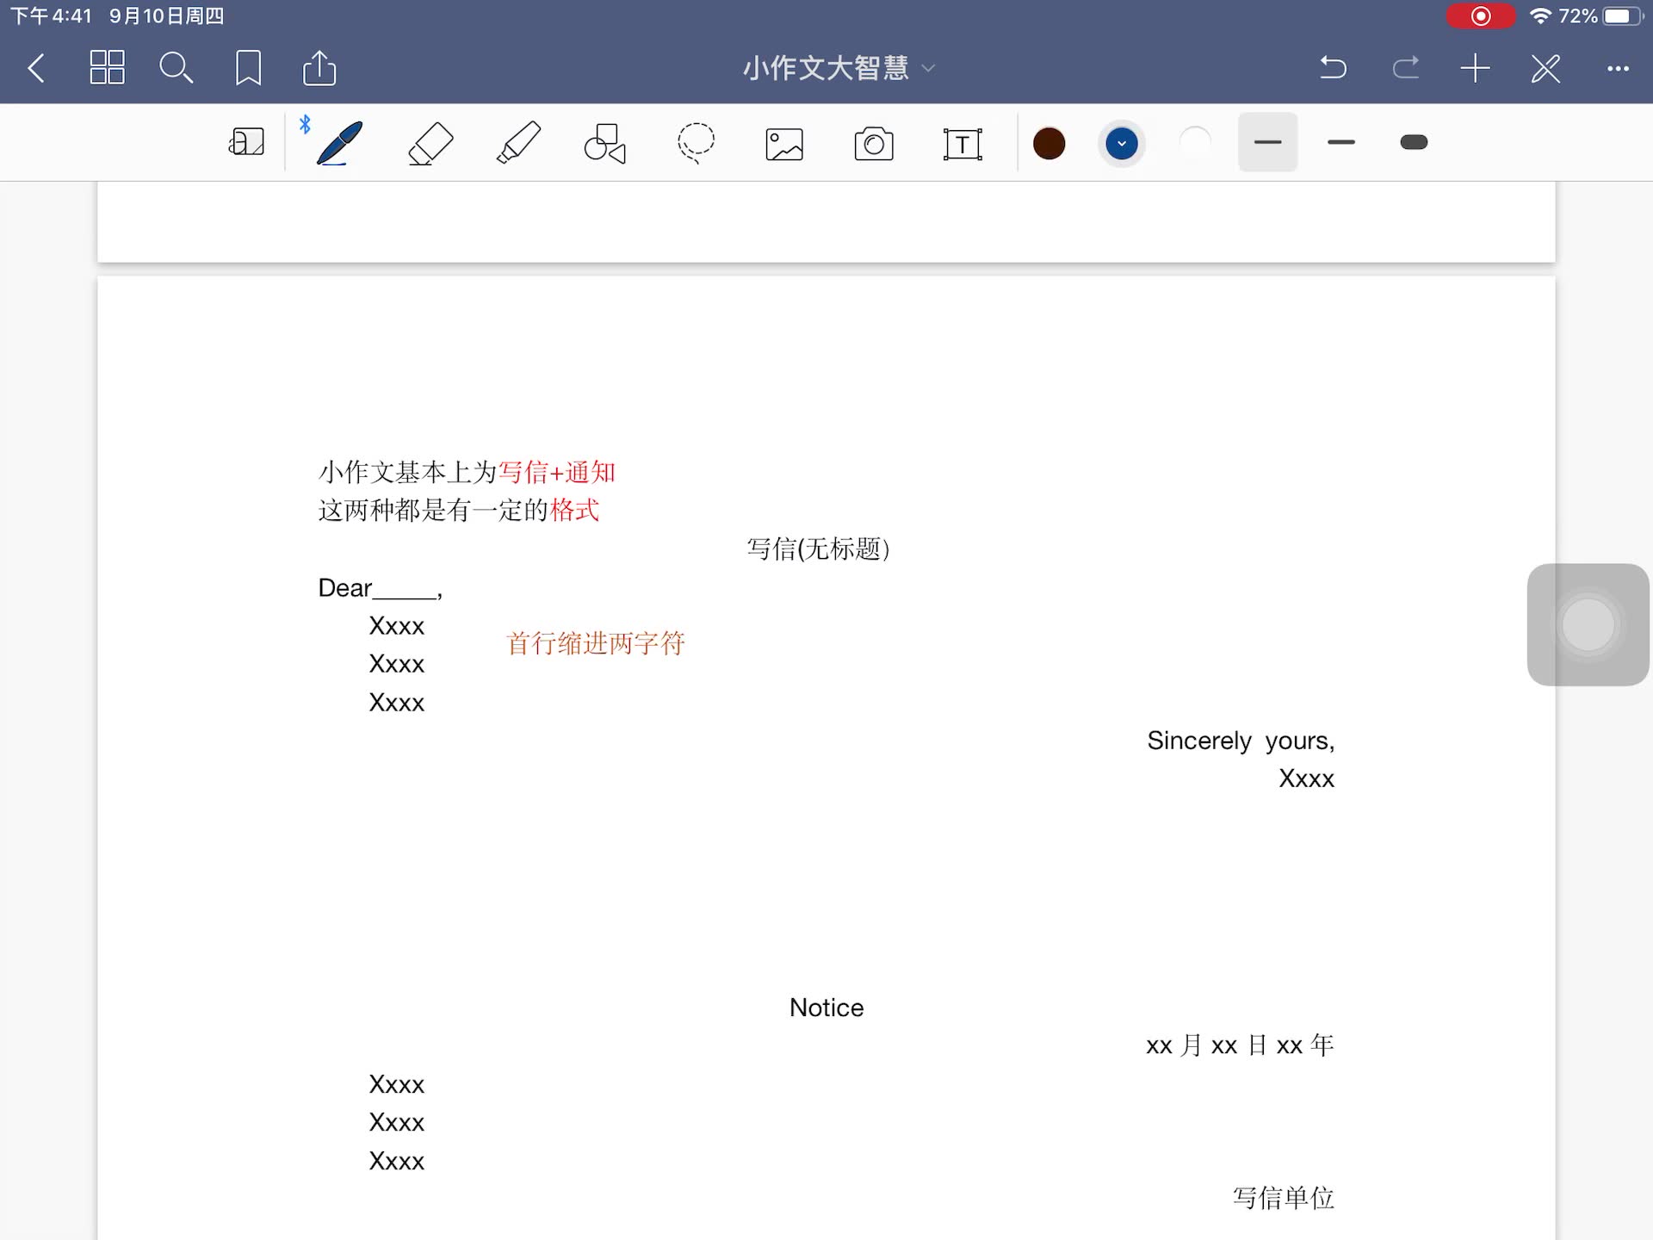Add a new page with plus icon

(1476, 68)
